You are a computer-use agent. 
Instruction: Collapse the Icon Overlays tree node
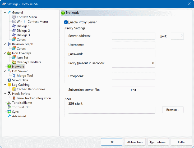[5, 53]
